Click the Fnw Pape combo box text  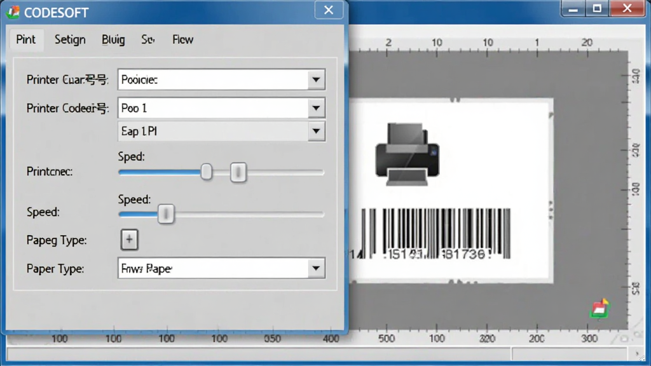click(146, 269)
